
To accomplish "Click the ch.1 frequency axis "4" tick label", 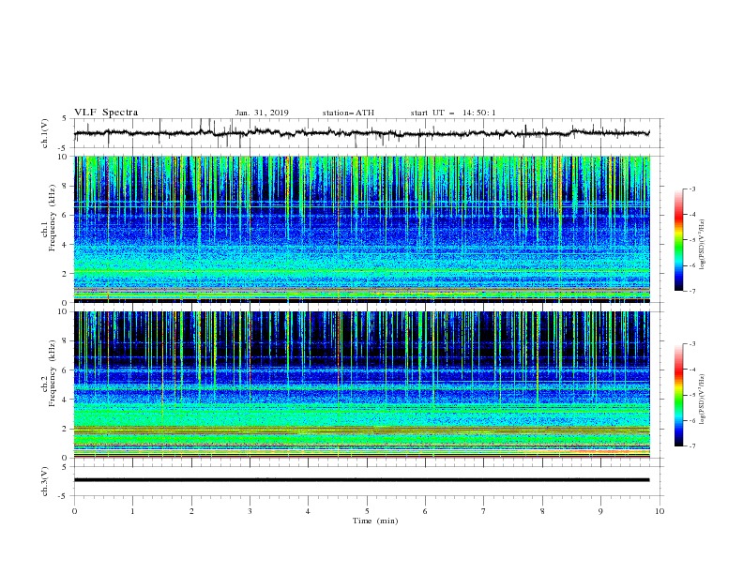I will pyautogui.click(x=67, y=245).
